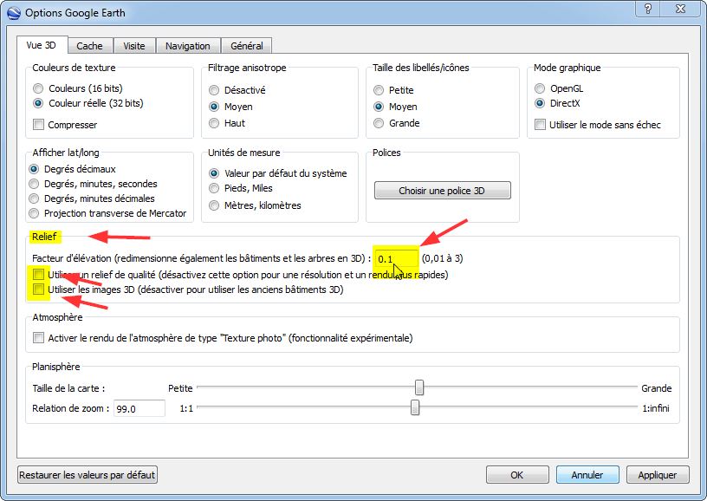
Task: Click the Mode graphique group label
Action: 568,68
